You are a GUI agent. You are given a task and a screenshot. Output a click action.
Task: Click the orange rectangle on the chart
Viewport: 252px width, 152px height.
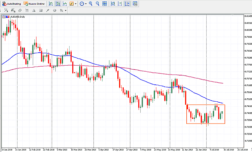206,105
